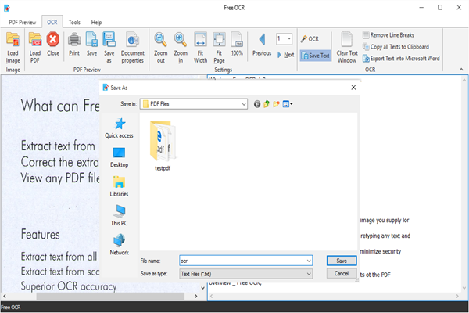Switch to the PDF Preview tab
The height and width of the screenshot is (313, 469).
click(23, 23)
